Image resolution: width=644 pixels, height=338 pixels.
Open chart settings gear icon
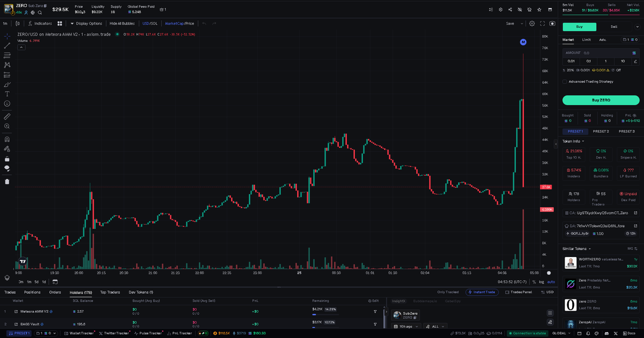tap(532, 24)
